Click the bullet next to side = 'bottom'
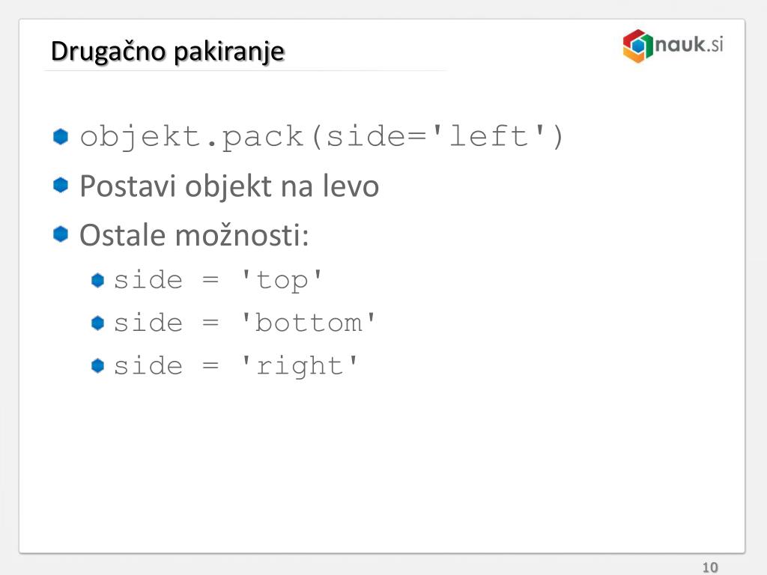The height and width of the screenshot is (575, 767). pos(98,323)
